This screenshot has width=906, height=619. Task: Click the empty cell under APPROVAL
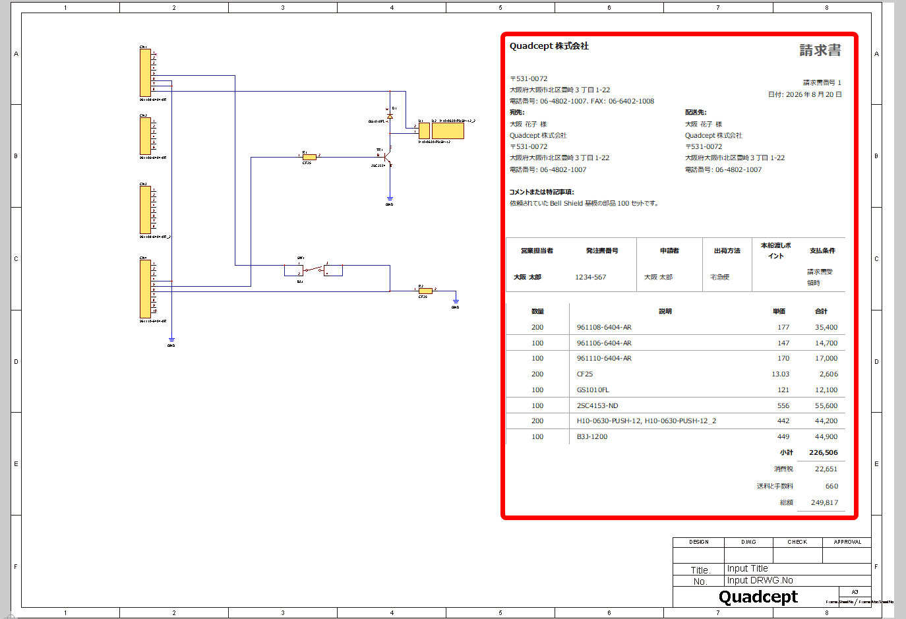point(847,555)
